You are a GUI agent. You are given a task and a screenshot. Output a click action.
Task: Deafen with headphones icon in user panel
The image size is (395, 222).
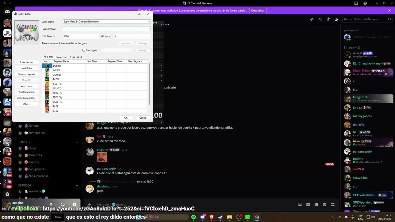[63, 204]
